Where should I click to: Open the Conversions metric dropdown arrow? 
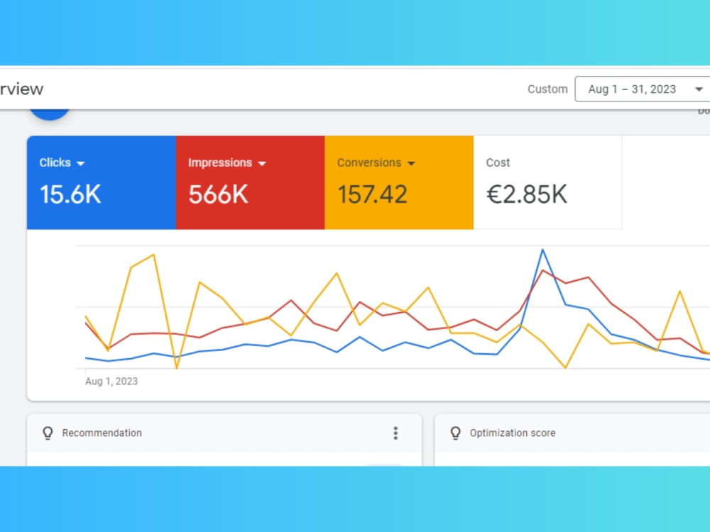click(411, 163)
